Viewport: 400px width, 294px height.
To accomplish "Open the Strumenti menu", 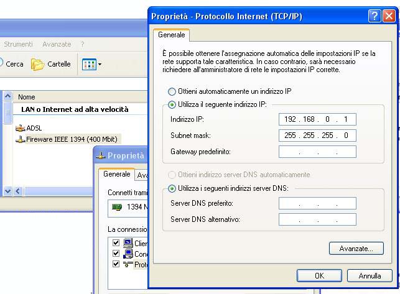I will 19,44.
